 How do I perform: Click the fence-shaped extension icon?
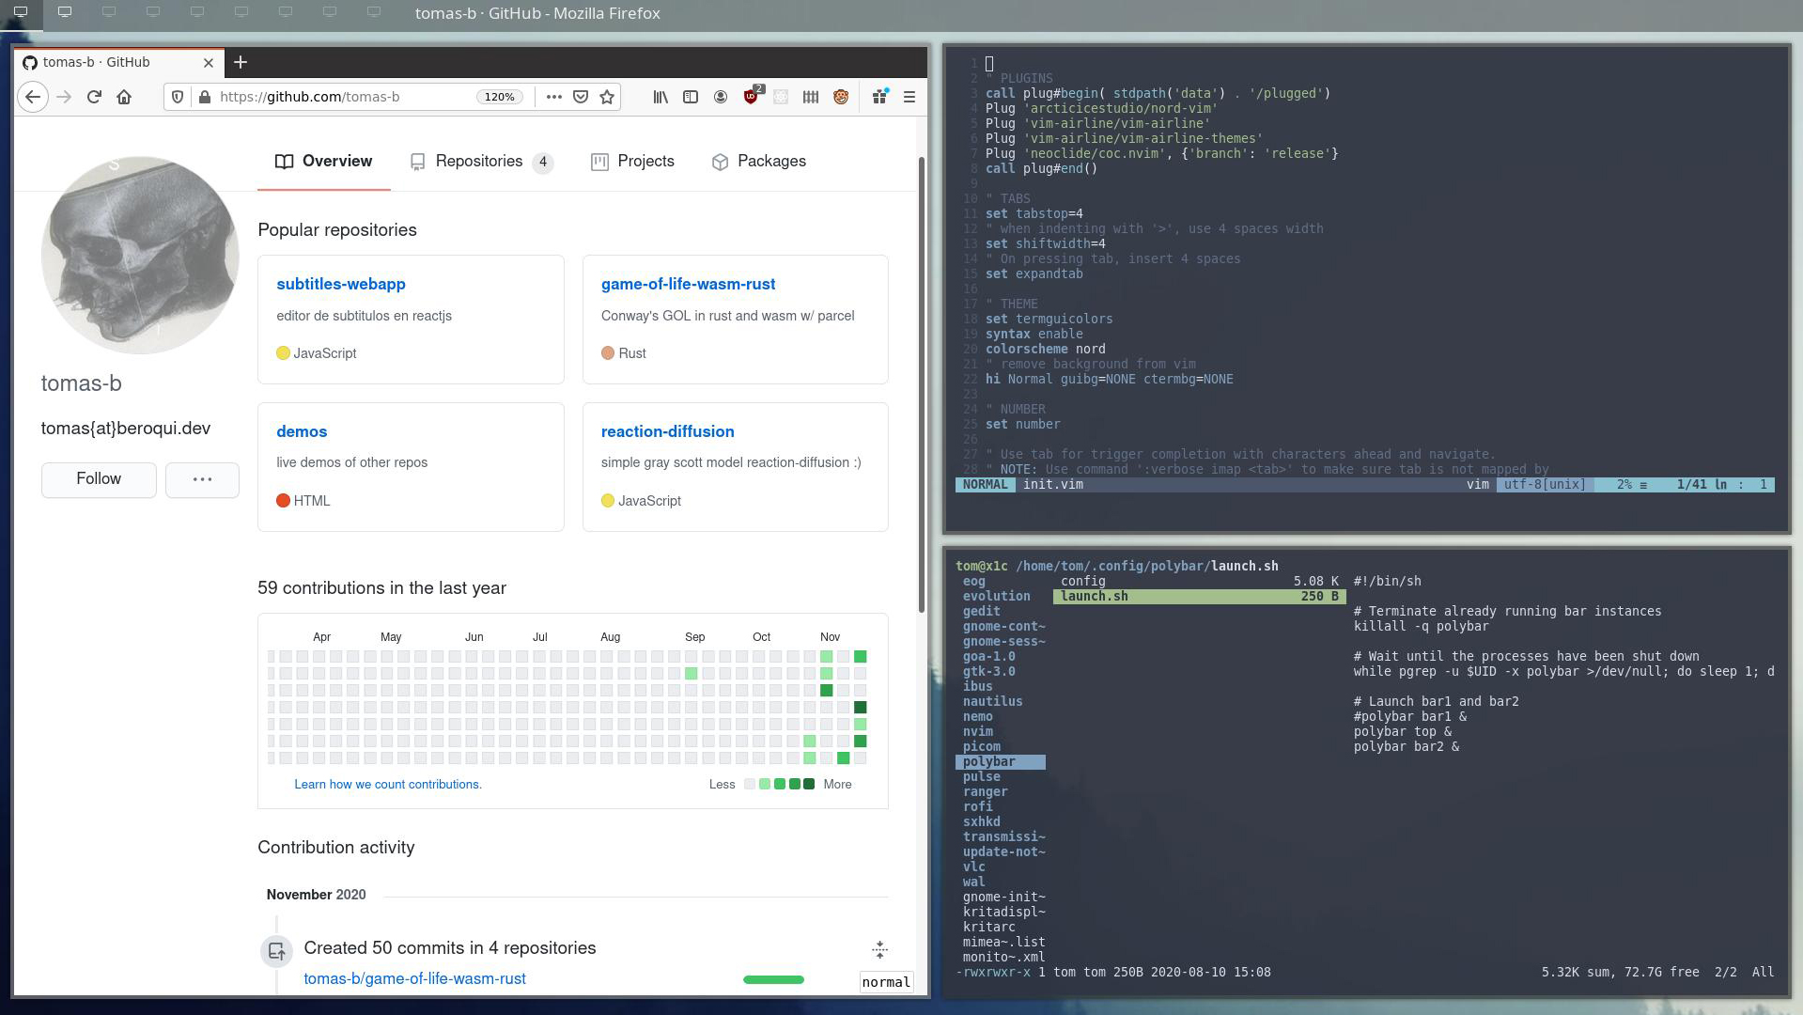811,97
